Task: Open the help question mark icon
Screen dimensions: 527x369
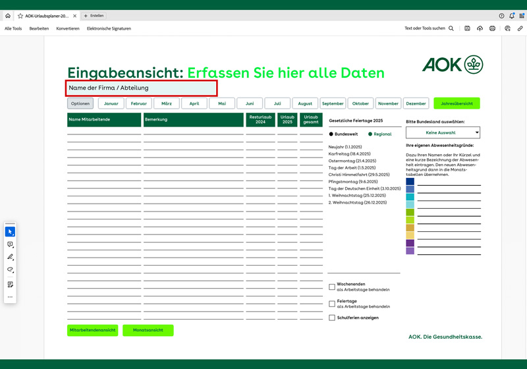Action: click(x=501, y=16)
